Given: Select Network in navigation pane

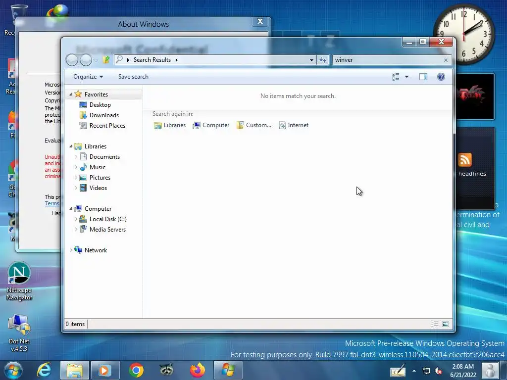Looking at the screenshot, I should (x=96, y=250).
